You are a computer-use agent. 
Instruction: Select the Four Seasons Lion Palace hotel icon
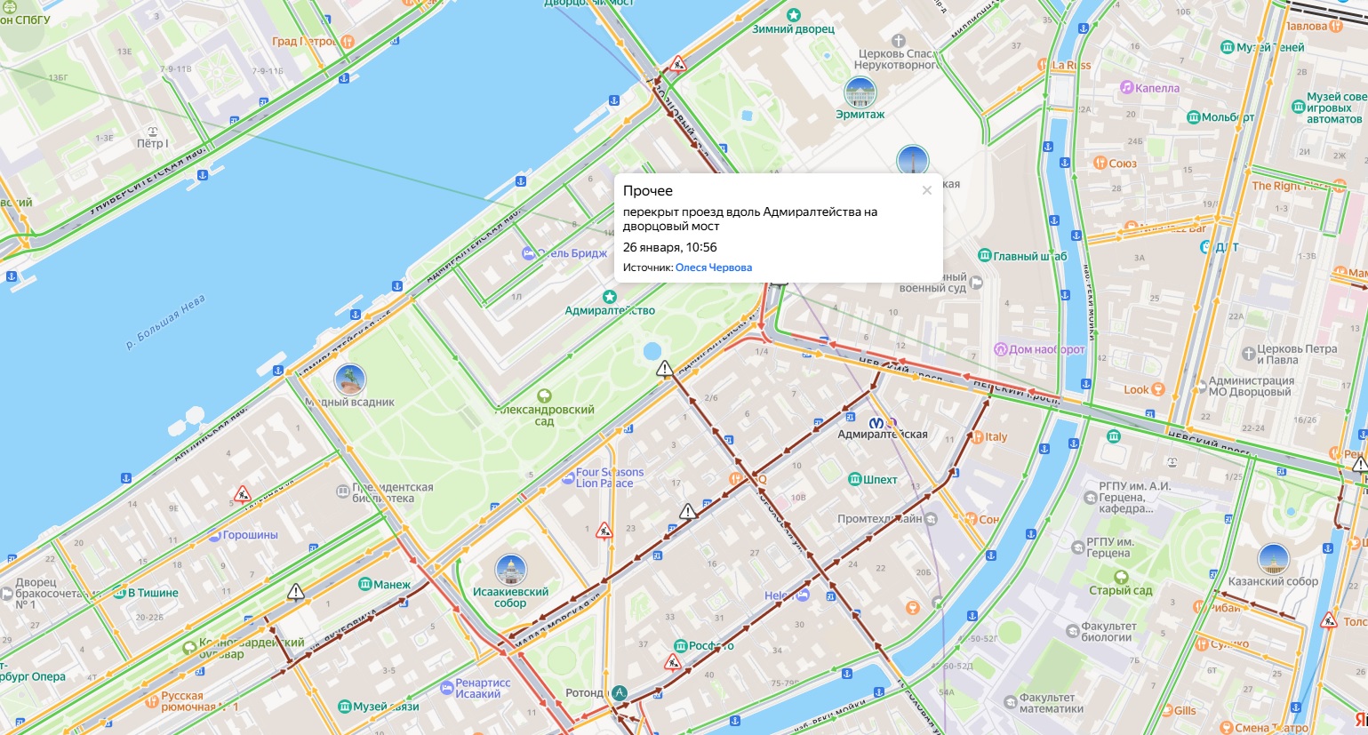pyautogui.click(x=568, y=478)
